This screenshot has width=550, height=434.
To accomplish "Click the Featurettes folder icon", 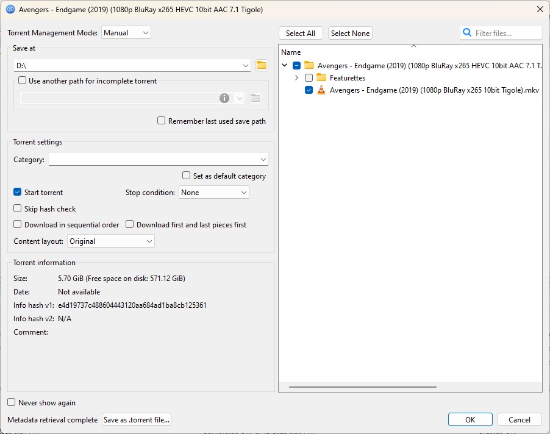I will [321, 77].
